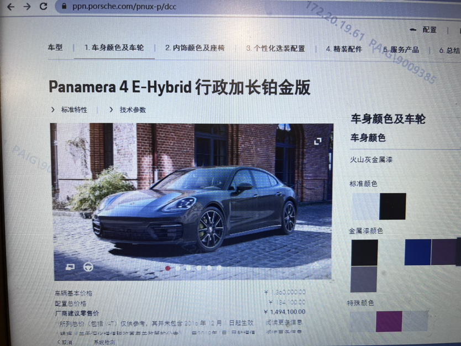Screen dimensions: 461x346
Task: Choose the first pale special color swatch
Action: point(363,321)
